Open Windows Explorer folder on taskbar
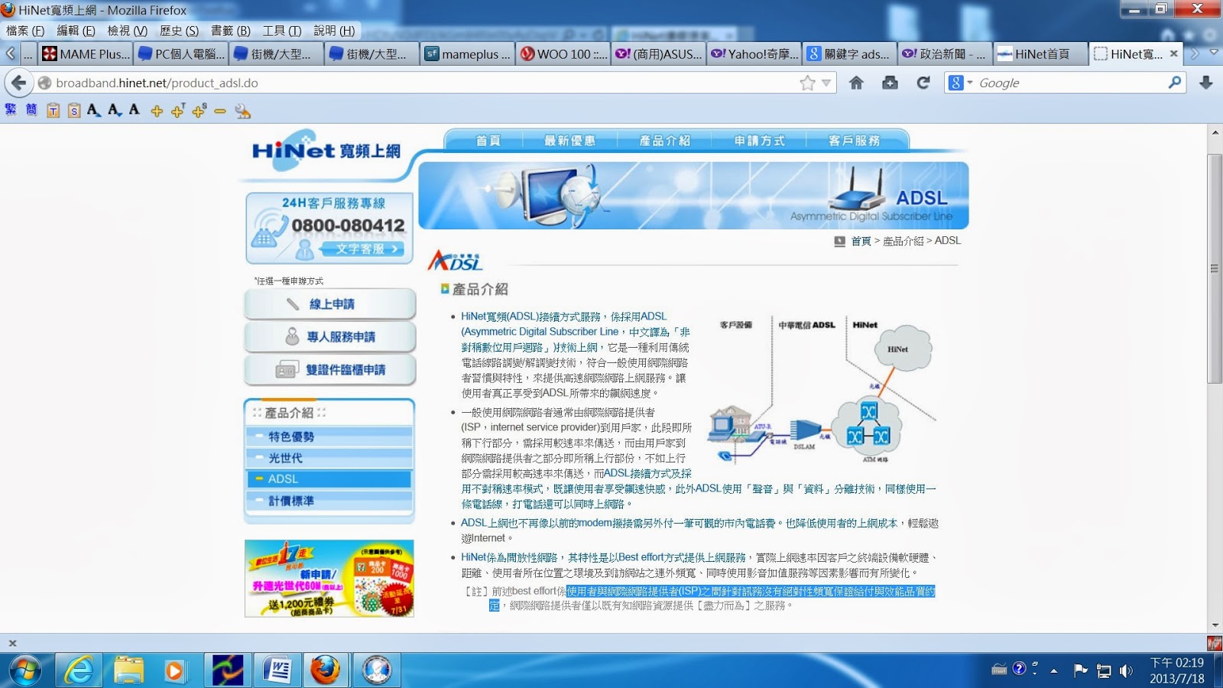The height and width of the screenshot is (688, 1223). 128,670
